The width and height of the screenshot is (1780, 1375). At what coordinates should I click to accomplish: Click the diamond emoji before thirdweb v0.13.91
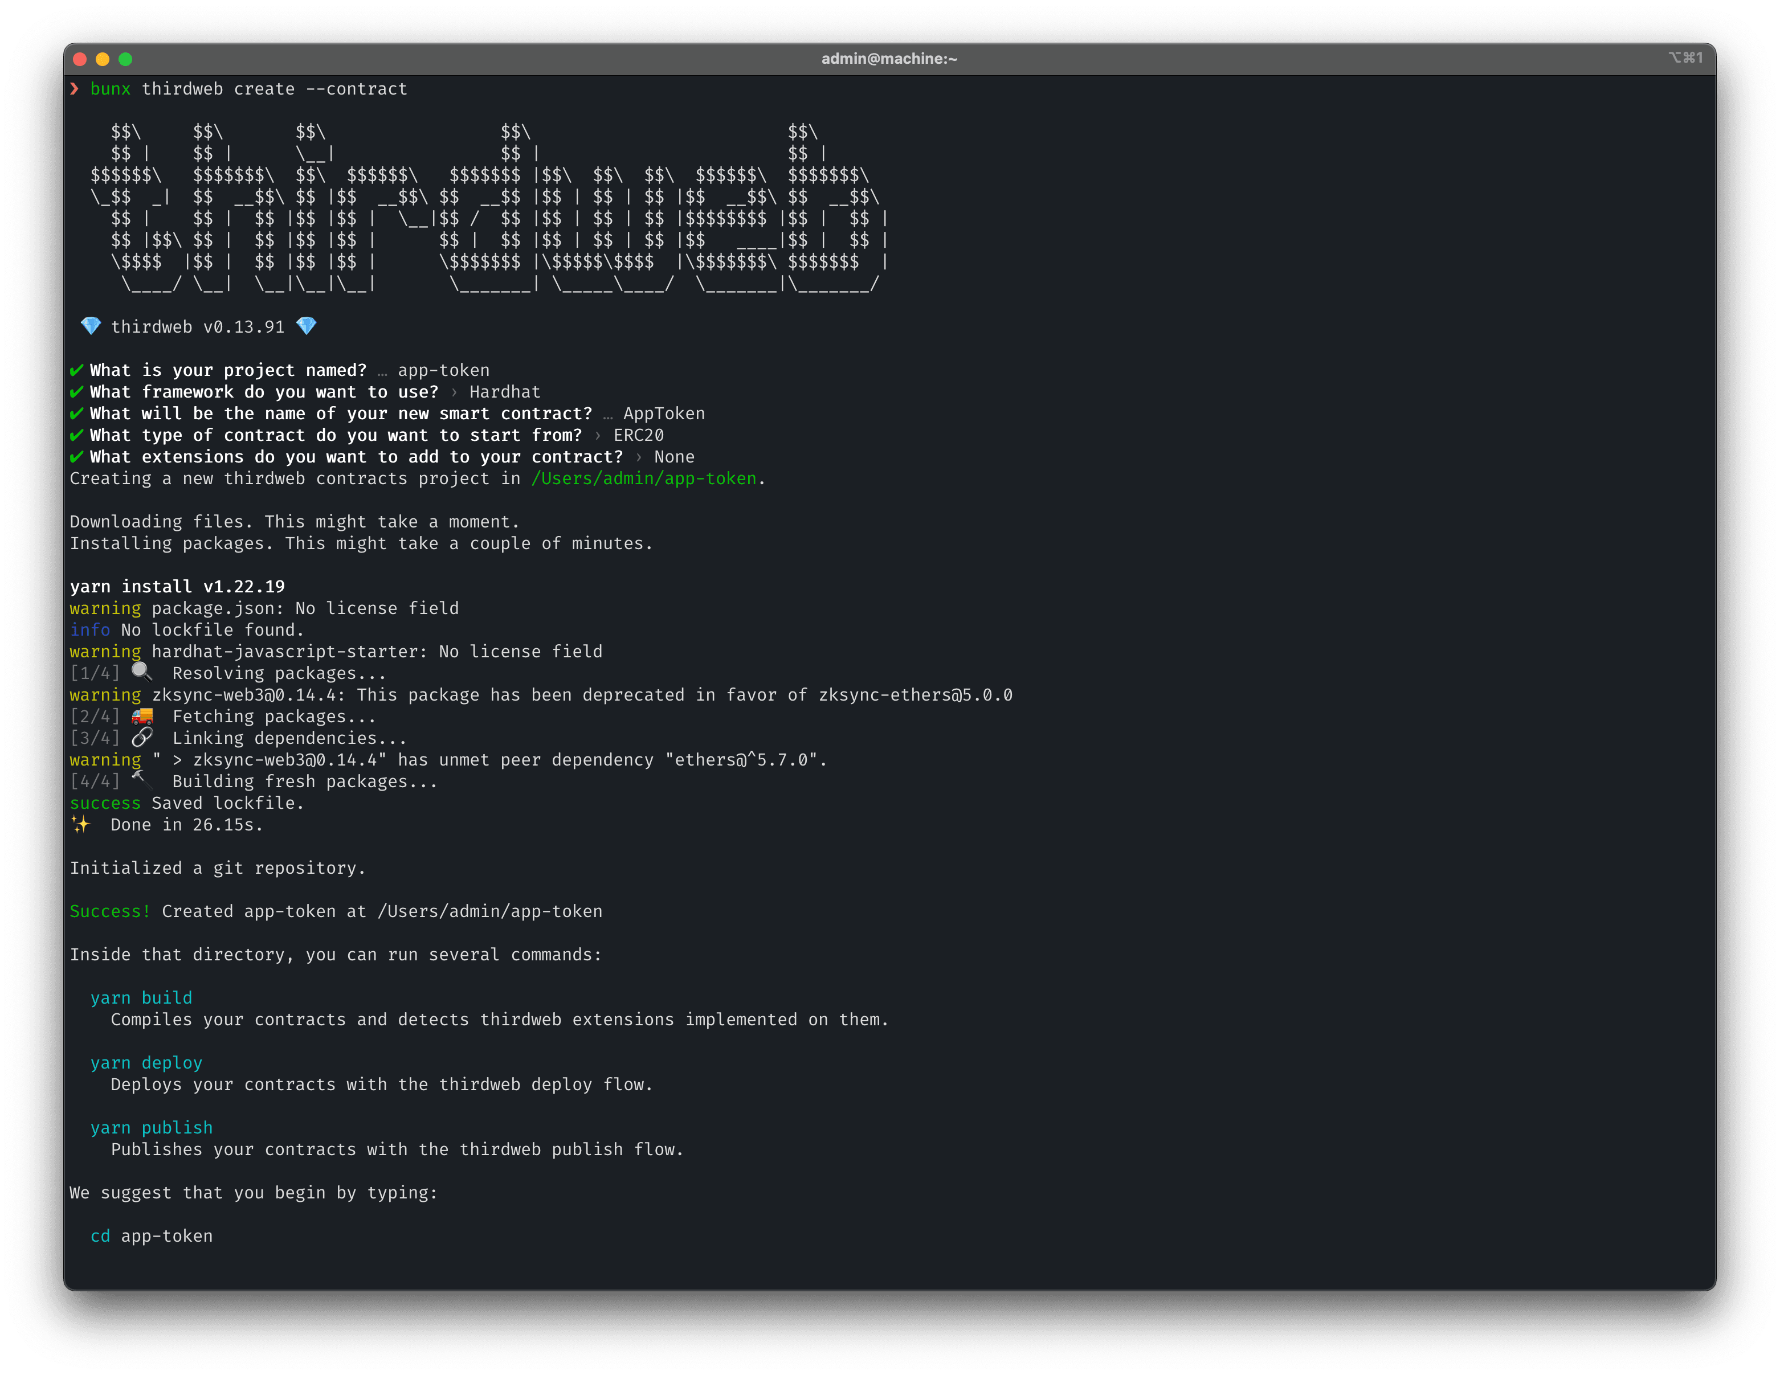coord(91,326)
